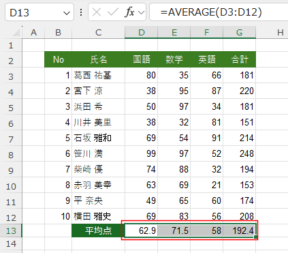Select 英語 score 60 in row 11
The height and width of the screenshot is (253, 288).
[207, 200]
